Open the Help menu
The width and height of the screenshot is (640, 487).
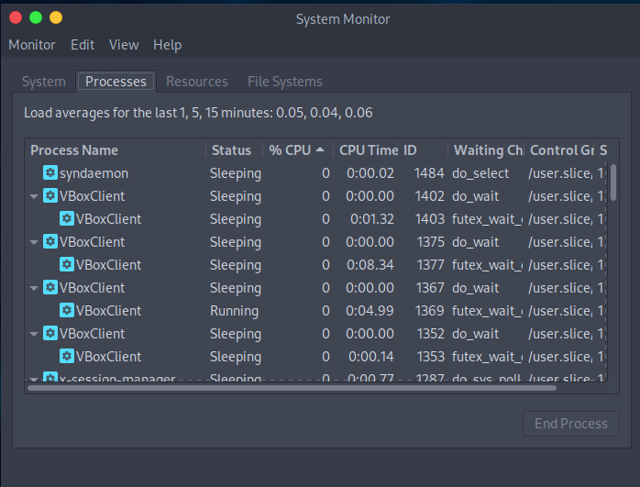click(x=168, y=45)
